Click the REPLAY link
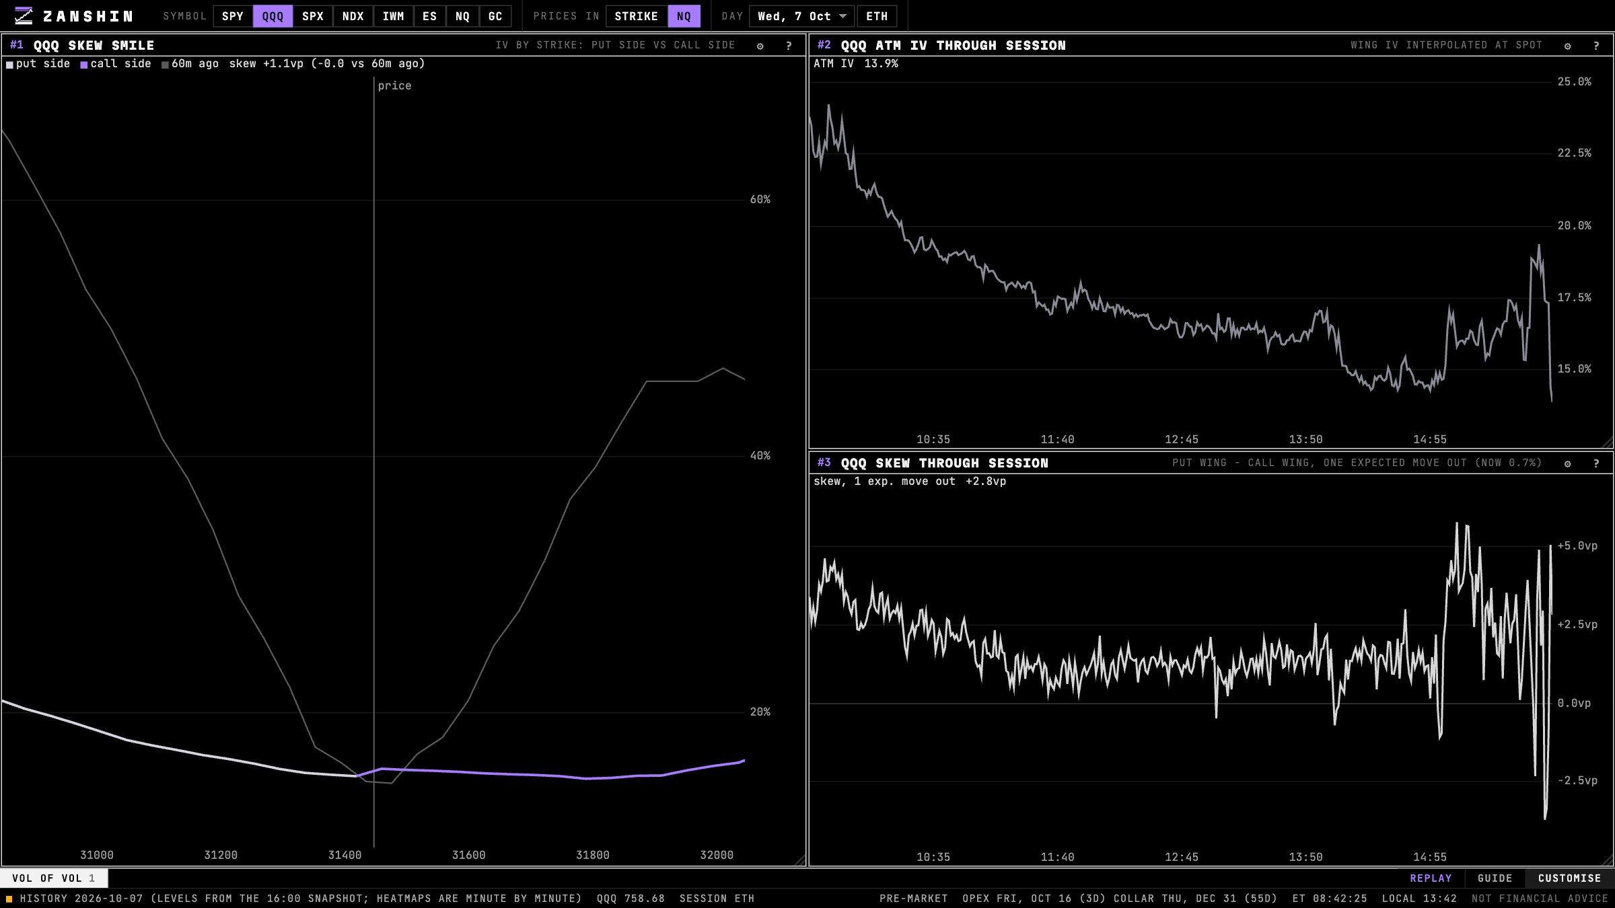Image resolution: width=1615 pixels, height=908 pixels. pos(1431,878)
